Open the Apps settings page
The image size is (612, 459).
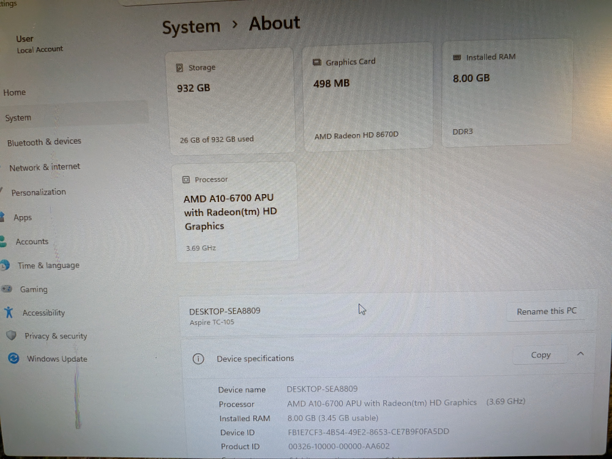pyautogui.click(x=23, y=217)
